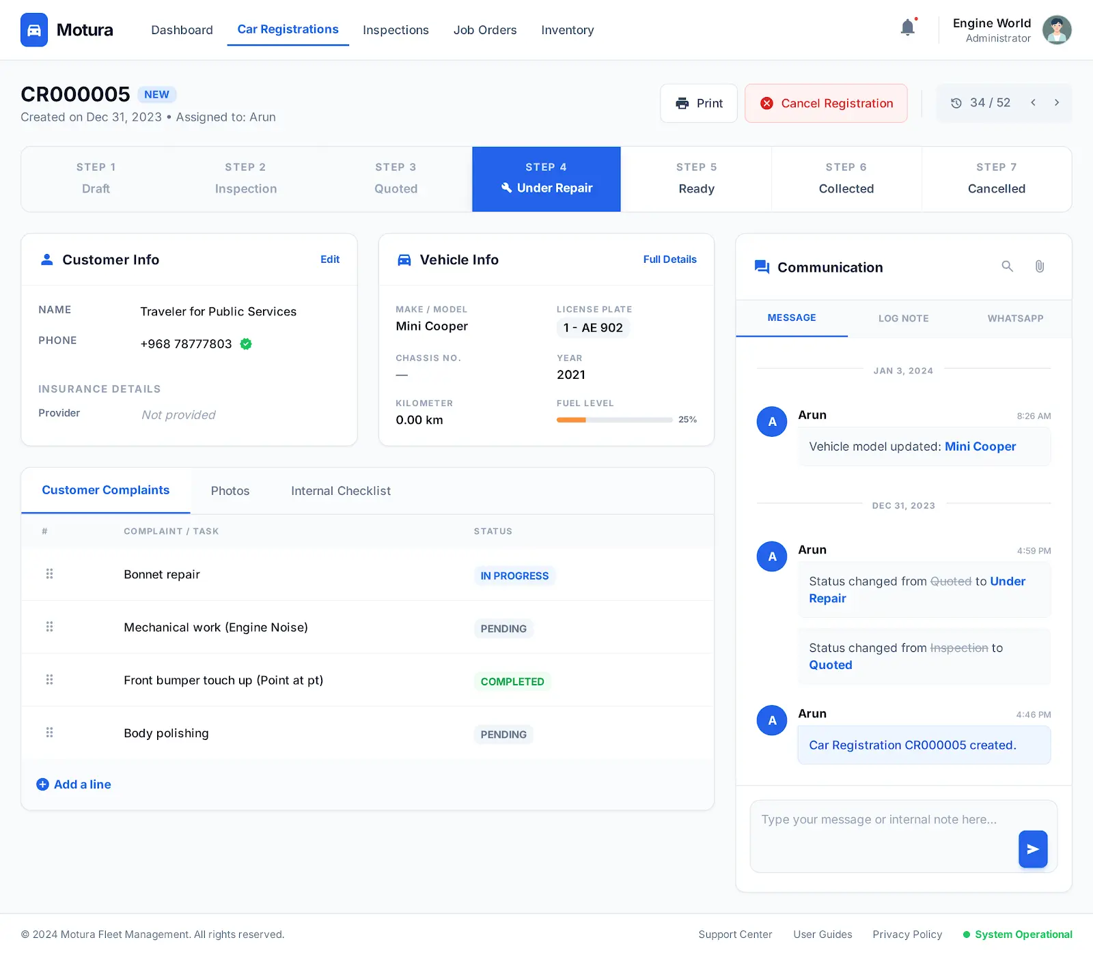The image size is (1093, 955).
Task: Click the verified phone checkmark badge
Action: [246, 344]
